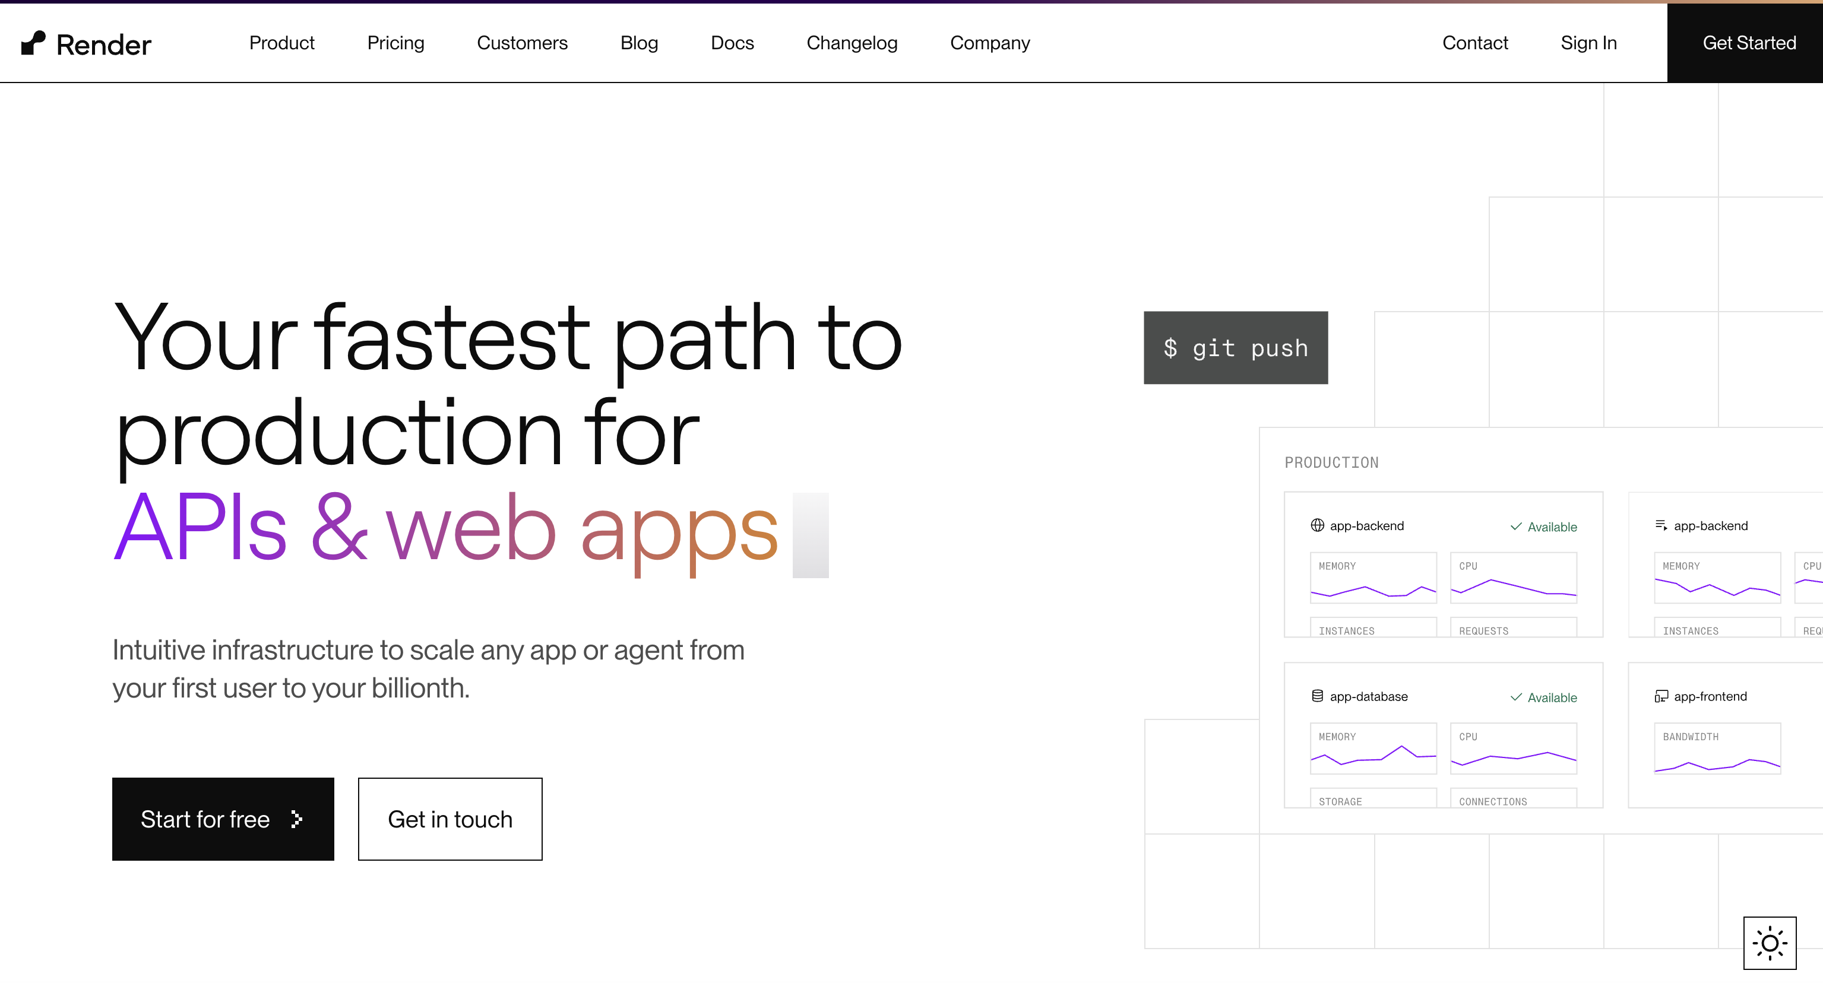
Task: Open the Product menu
Action: [281, 43]
